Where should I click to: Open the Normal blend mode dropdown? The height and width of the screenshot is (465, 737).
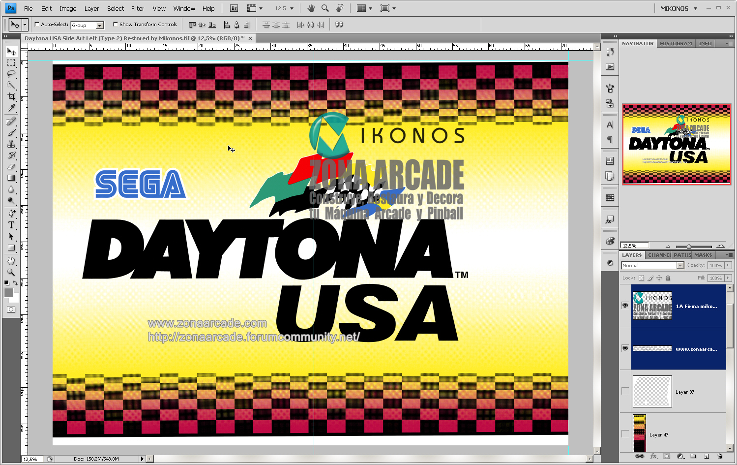click(x=680, y=266)
